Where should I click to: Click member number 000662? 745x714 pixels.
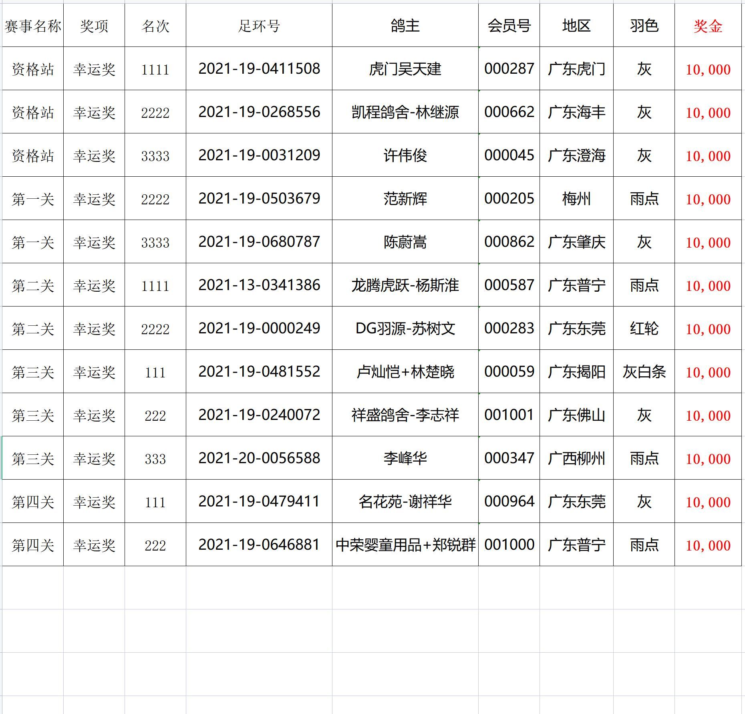coord(509,112)
